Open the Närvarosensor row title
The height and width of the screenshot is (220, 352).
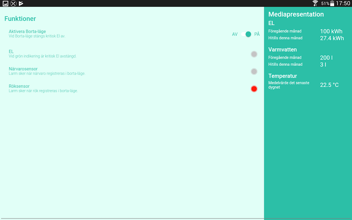[x=23, y=69]
